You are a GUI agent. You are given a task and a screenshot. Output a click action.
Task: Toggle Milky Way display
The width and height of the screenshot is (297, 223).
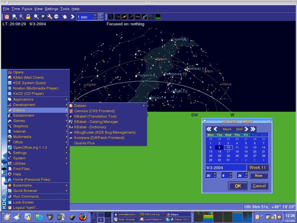point(144,17)
